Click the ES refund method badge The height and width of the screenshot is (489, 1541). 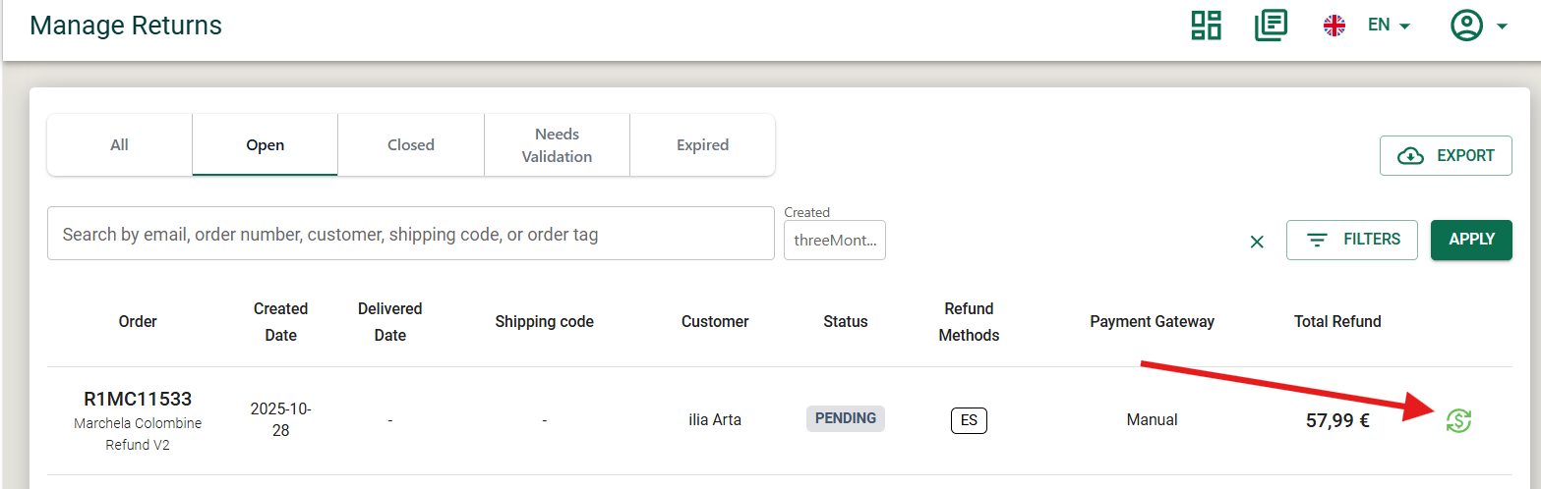point(969,420)
